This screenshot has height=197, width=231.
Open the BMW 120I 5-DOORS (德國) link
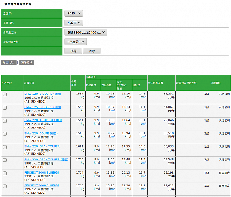(x=43, y=94)
